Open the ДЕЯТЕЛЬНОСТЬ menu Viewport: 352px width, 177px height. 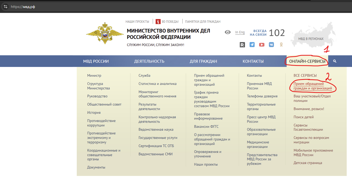(x=149, y=61)
